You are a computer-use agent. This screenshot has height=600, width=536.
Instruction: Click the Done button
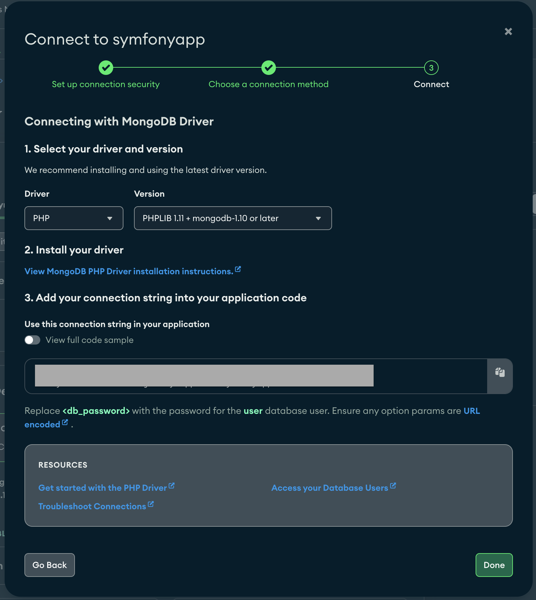(x=494, y=565)
